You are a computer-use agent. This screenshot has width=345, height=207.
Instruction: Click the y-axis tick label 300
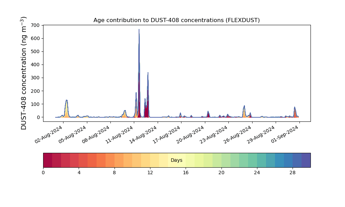click(x=36, y=78)
